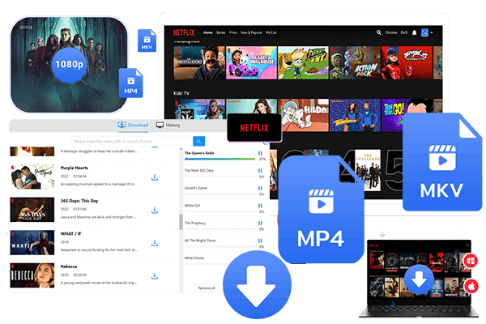Go to Films in Netflix navigation
This screenshot has width=486, height=324.
[233, 32]
